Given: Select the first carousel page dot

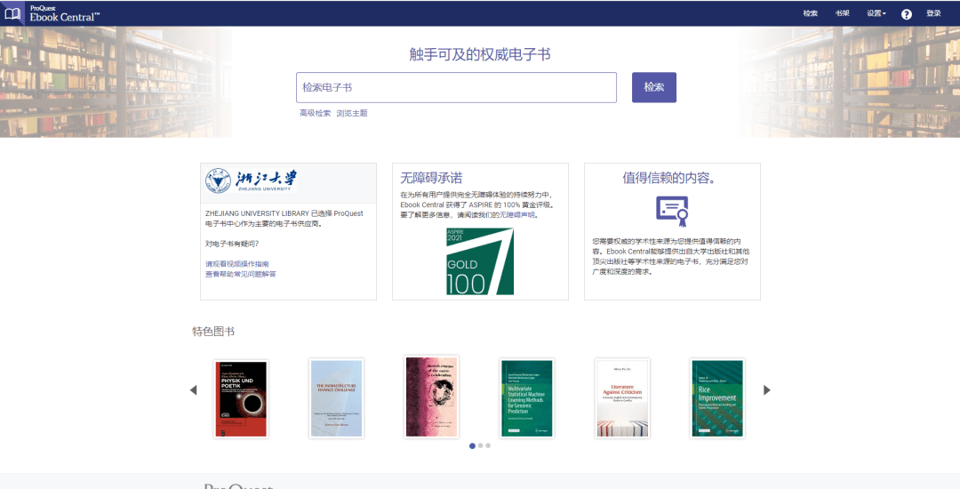Looking at the screenshot, I should point(472,446).
